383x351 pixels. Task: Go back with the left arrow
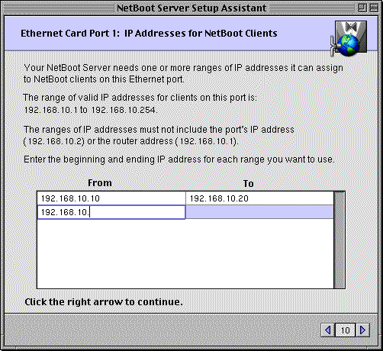(x=328, y=330)
